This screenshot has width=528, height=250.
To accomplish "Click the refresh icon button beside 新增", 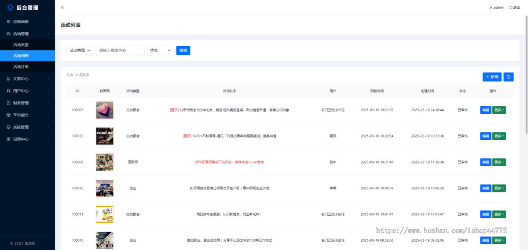I will point(509,77).
